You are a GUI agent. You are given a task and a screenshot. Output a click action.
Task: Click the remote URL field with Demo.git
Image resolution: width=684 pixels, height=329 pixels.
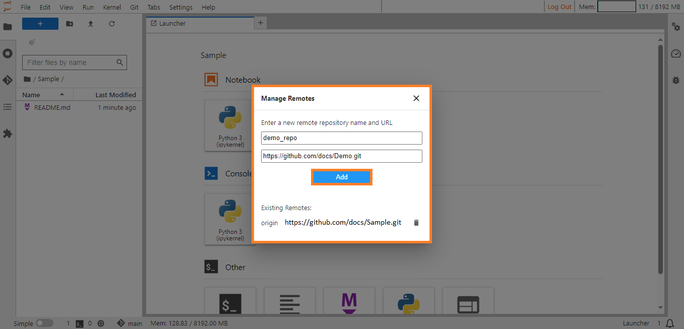coord(342,156)
